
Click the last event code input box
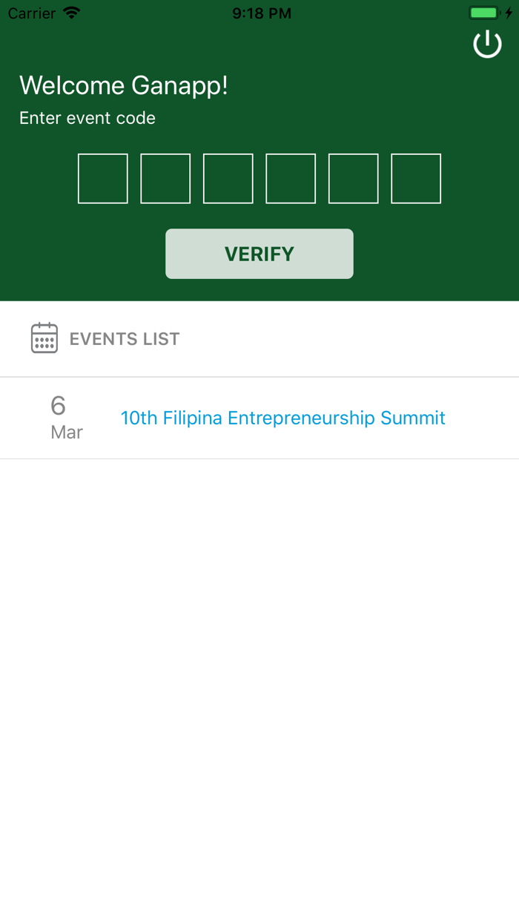[x=416, y=178]
